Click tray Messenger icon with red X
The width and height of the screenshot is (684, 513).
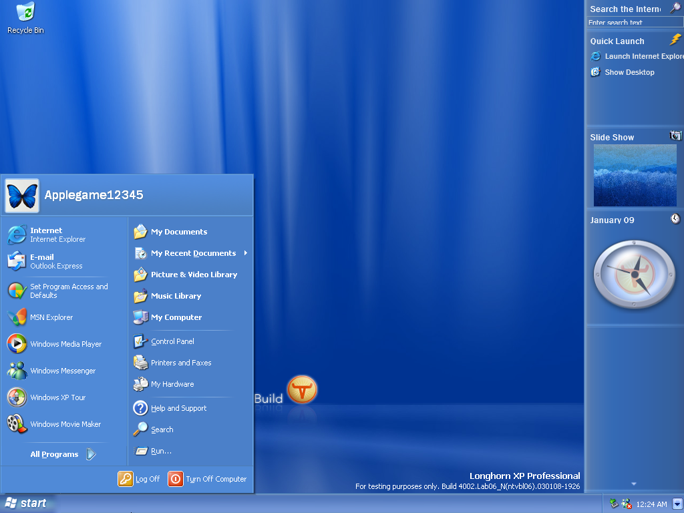tap(627, 504)
